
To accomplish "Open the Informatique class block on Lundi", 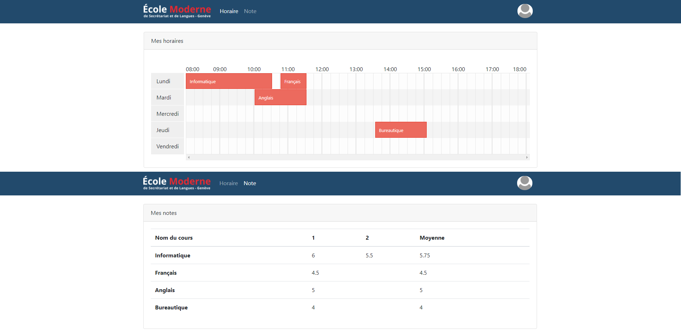I will tap(229, 81).
